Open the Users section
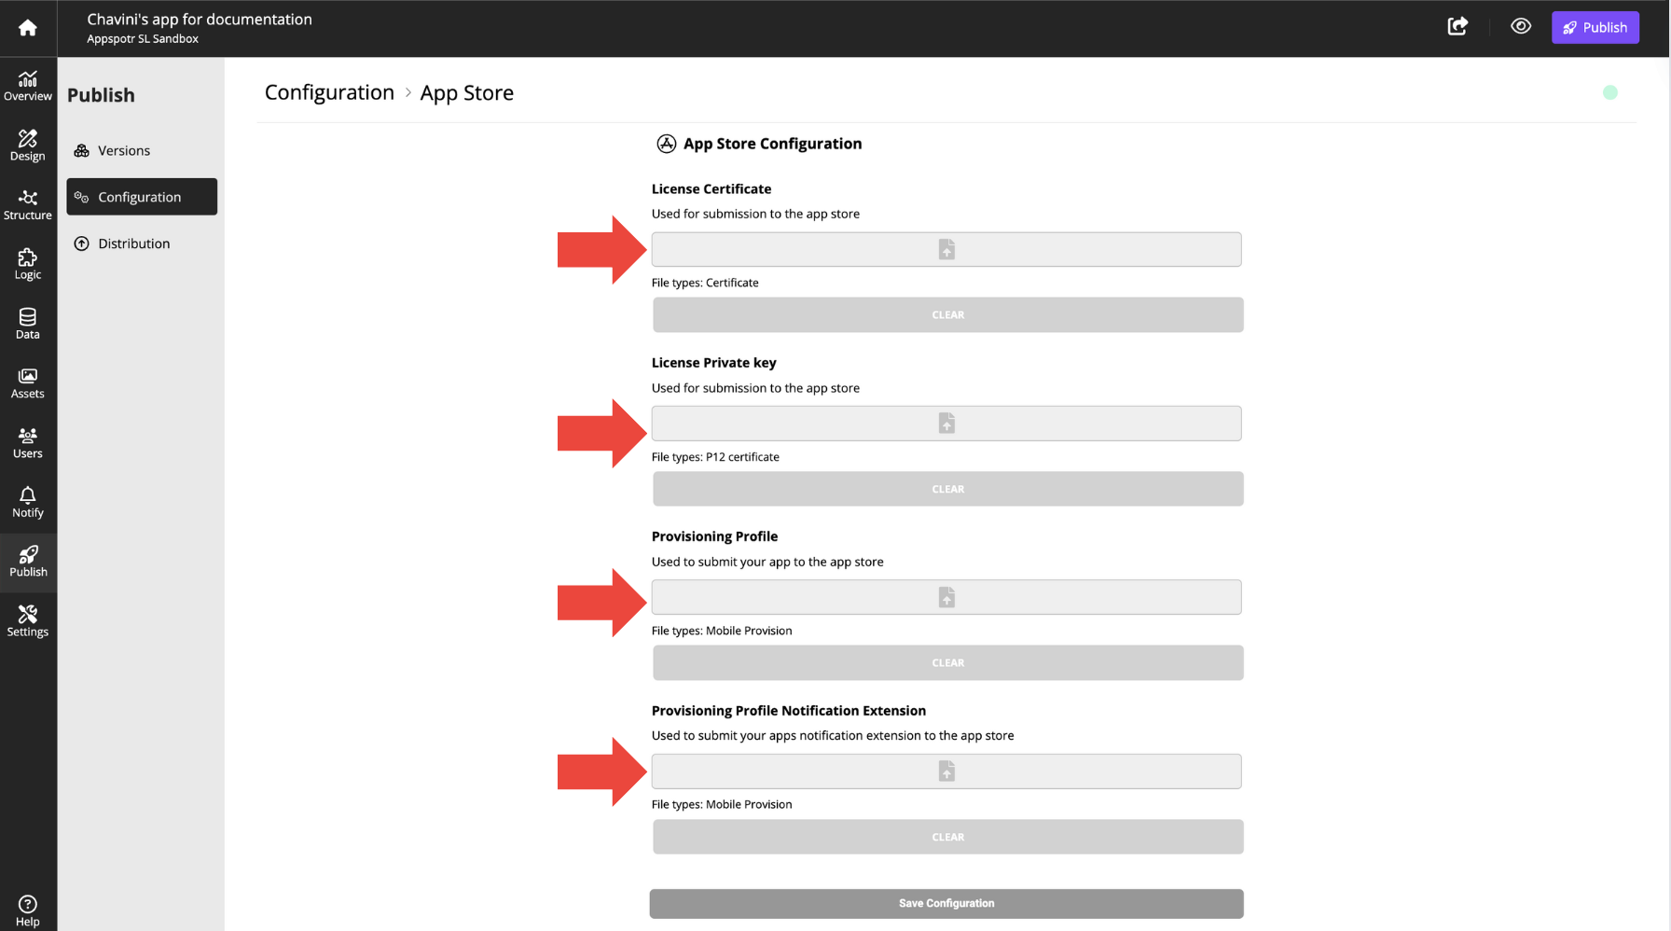This screenshot has height=931, width=1671. click(28, 443)
